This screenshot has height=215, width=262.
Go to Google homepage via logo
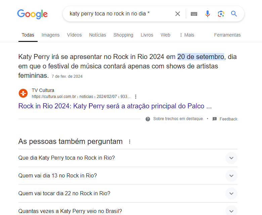pos(33,14)
